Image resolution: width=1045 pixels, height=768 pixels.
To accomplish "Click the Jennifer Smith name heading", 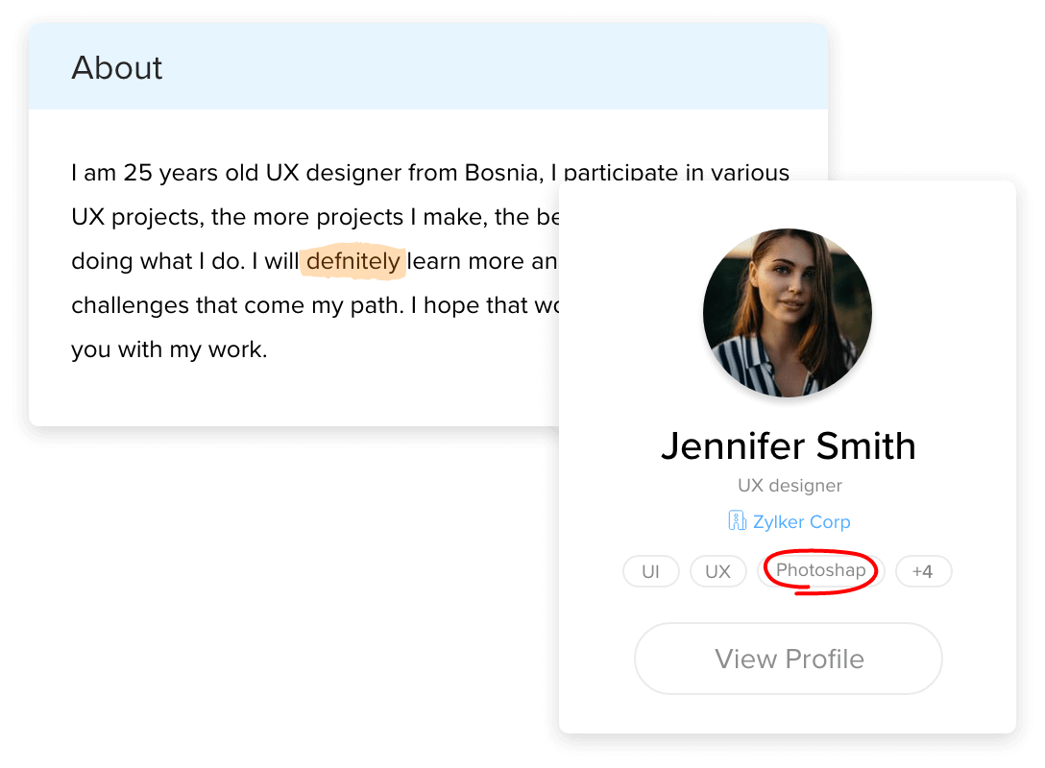I will pos(788,446).
